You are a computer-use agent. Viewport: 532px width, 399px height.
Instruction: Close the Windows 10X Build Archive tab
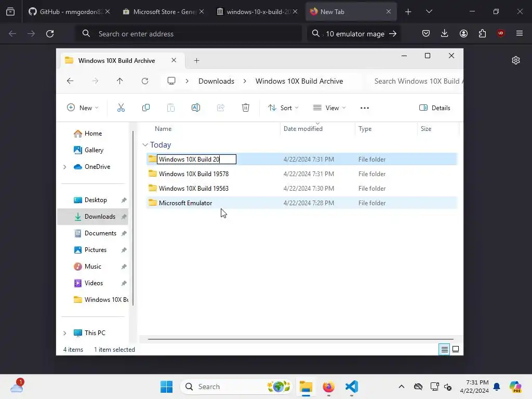(174, 60)
